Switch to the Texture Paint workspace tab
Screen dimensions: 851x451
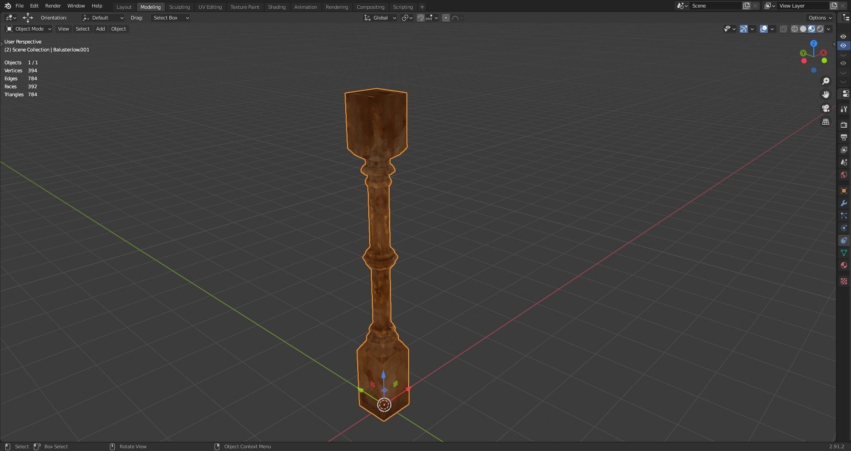[245, 7]
